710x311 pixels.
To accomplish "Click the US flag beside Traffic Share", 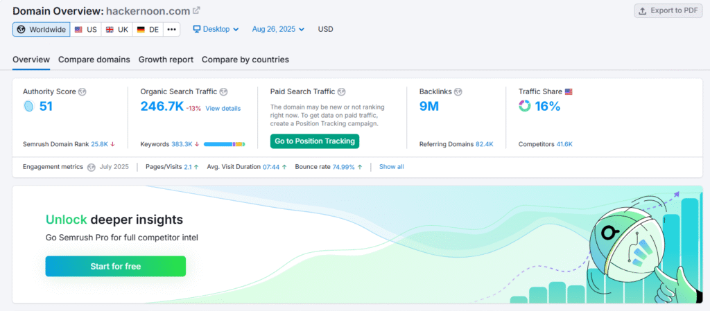I will coord(569,91).
